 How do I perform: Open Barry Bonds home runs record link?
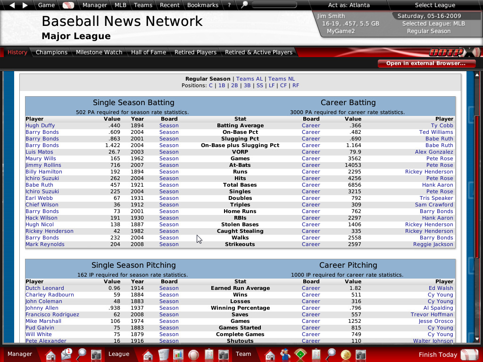pos(42,211)
